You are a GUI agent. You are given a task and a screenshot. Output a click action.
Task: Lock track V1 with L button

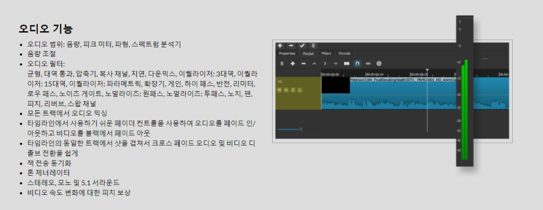click(300, 90)
